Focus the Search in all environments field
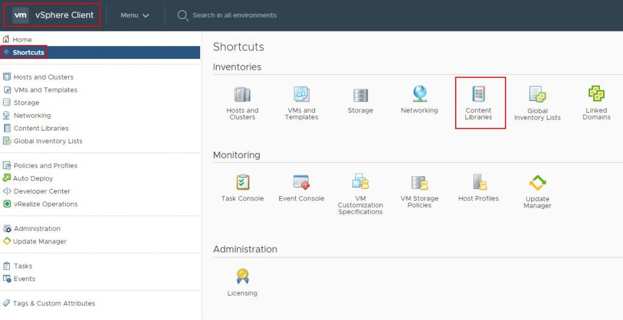This screenshot has height=320, width=623. point(234,15)
